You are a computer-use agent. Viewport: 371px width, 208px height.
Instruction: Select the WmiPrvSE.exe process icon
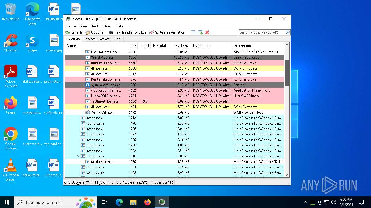pyautogui.click(x=88, y=112)
